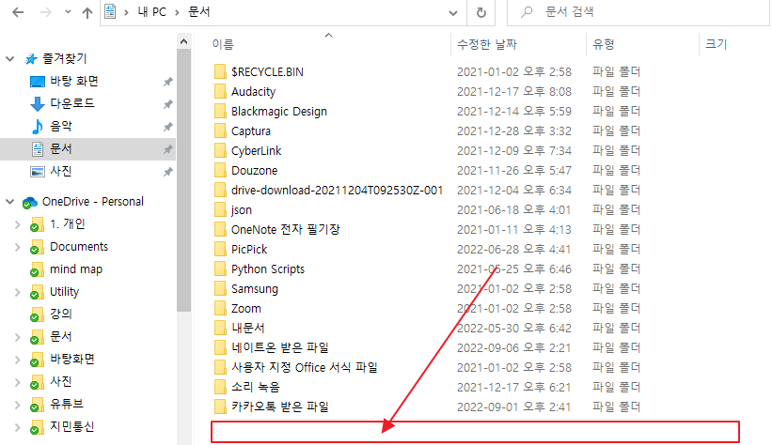The width and height of the screenshot is (772, 445).
Task: Select the Douzone folder icon
Action: 220,170
